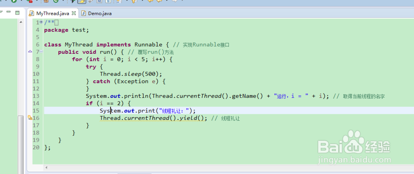Click the 'Runnable' interface name on line 6
This screenshot has width=414, height=174.
[148, 44]
